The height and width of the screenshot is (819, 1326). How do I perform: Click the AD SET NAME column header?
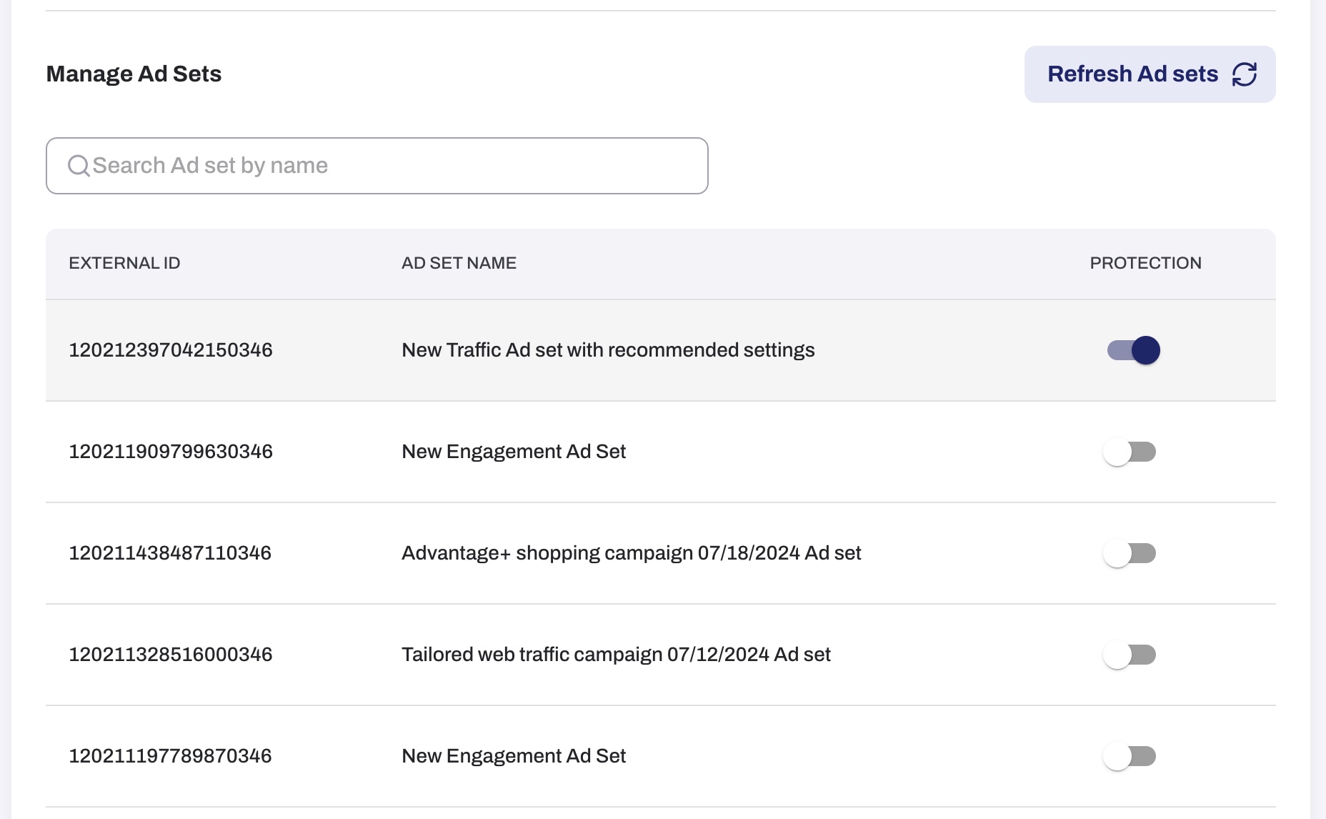(x=459, y=263)
